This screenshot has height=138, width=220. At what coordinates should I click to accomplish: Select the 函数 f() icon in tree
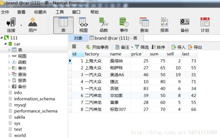click(14, 62)
